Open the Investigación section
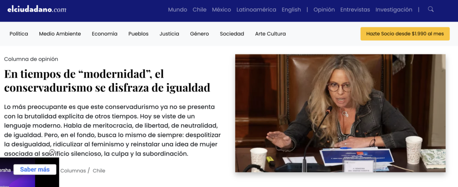This screenshot has height=187, width=458. point(394,10)
